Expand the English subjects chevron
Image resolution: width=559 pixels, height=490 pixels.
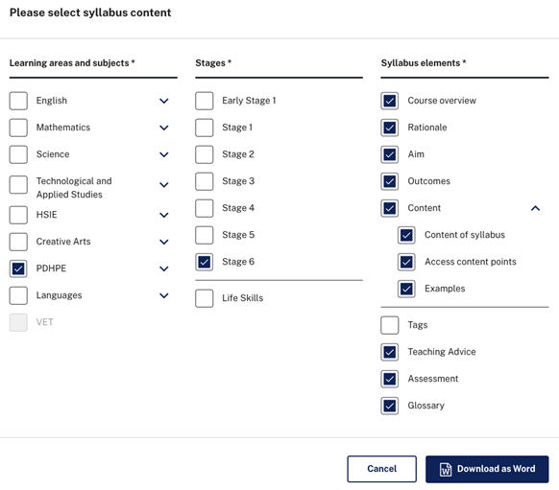[164, 101]
